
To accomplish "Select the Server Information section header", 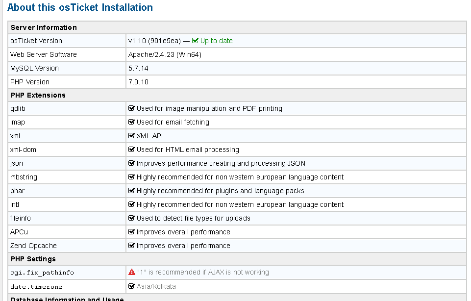I will click(237, 27).
